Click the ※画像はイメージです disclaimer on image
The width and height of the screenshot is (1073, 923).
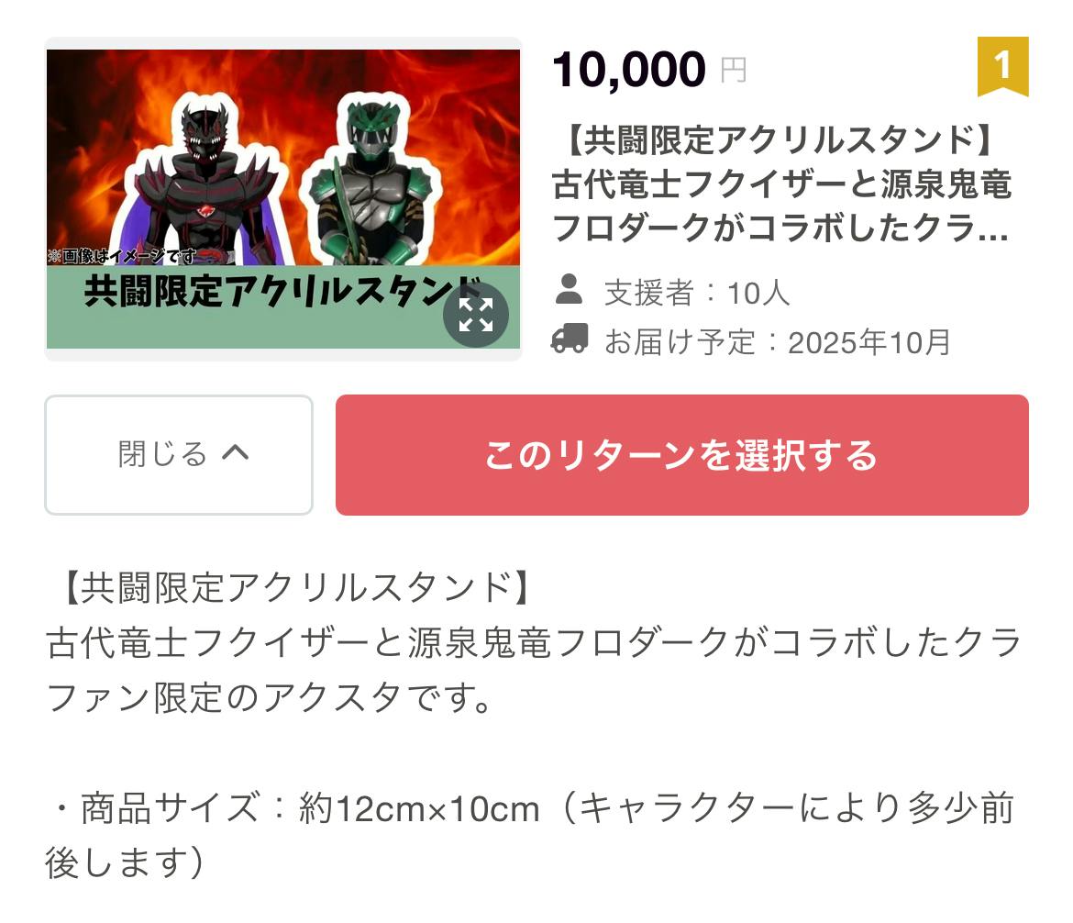123,256
